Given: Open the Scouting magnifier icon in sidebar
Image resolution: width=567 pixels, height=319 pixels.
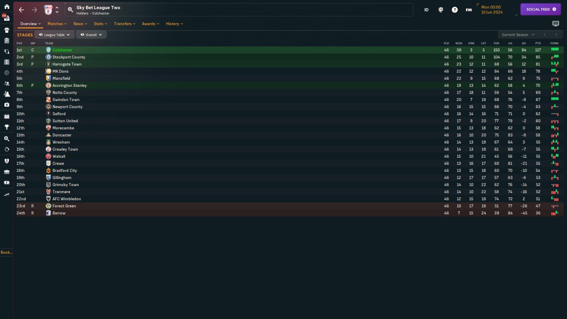Looking at the screenshot, I should [x=7, y=139].
